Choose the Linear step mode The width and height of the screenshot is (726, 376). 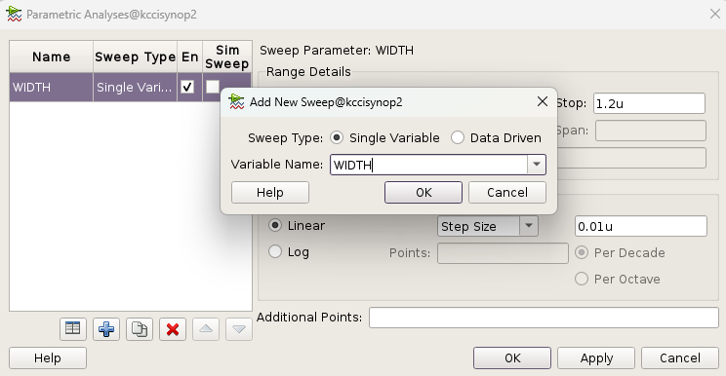point(275,225)
